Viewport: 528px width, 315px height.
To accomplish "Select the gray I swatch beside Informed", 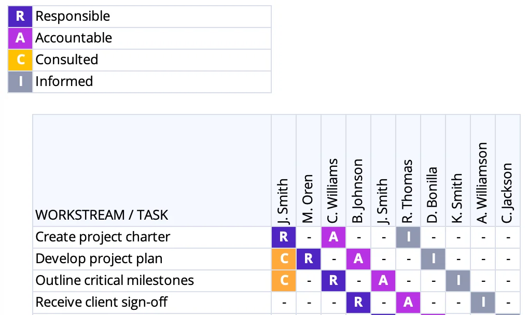I will click(x=20, y=82).
